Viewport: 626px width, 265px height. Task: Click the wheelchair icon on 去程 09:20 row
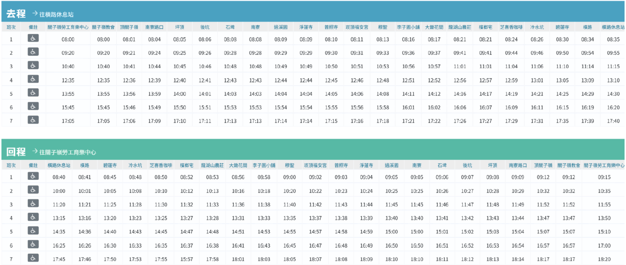(x=33, y=52)
